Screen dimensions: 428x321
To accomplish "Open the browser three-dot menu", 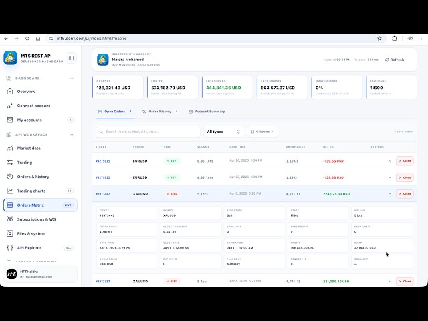I will [421, 39].
